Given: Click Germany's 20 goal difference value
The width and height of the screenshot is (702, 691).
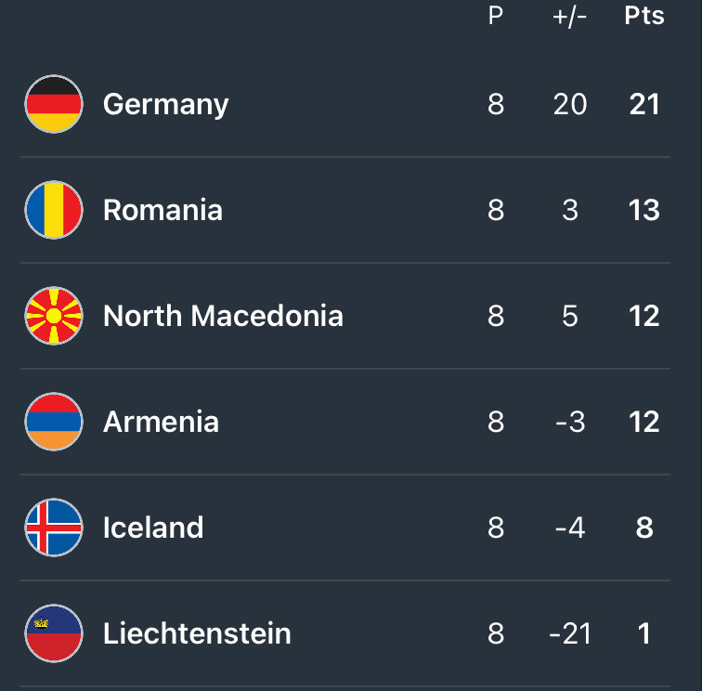Looking at the screenshot, I should pyautogui.click(x=570, y=104).
